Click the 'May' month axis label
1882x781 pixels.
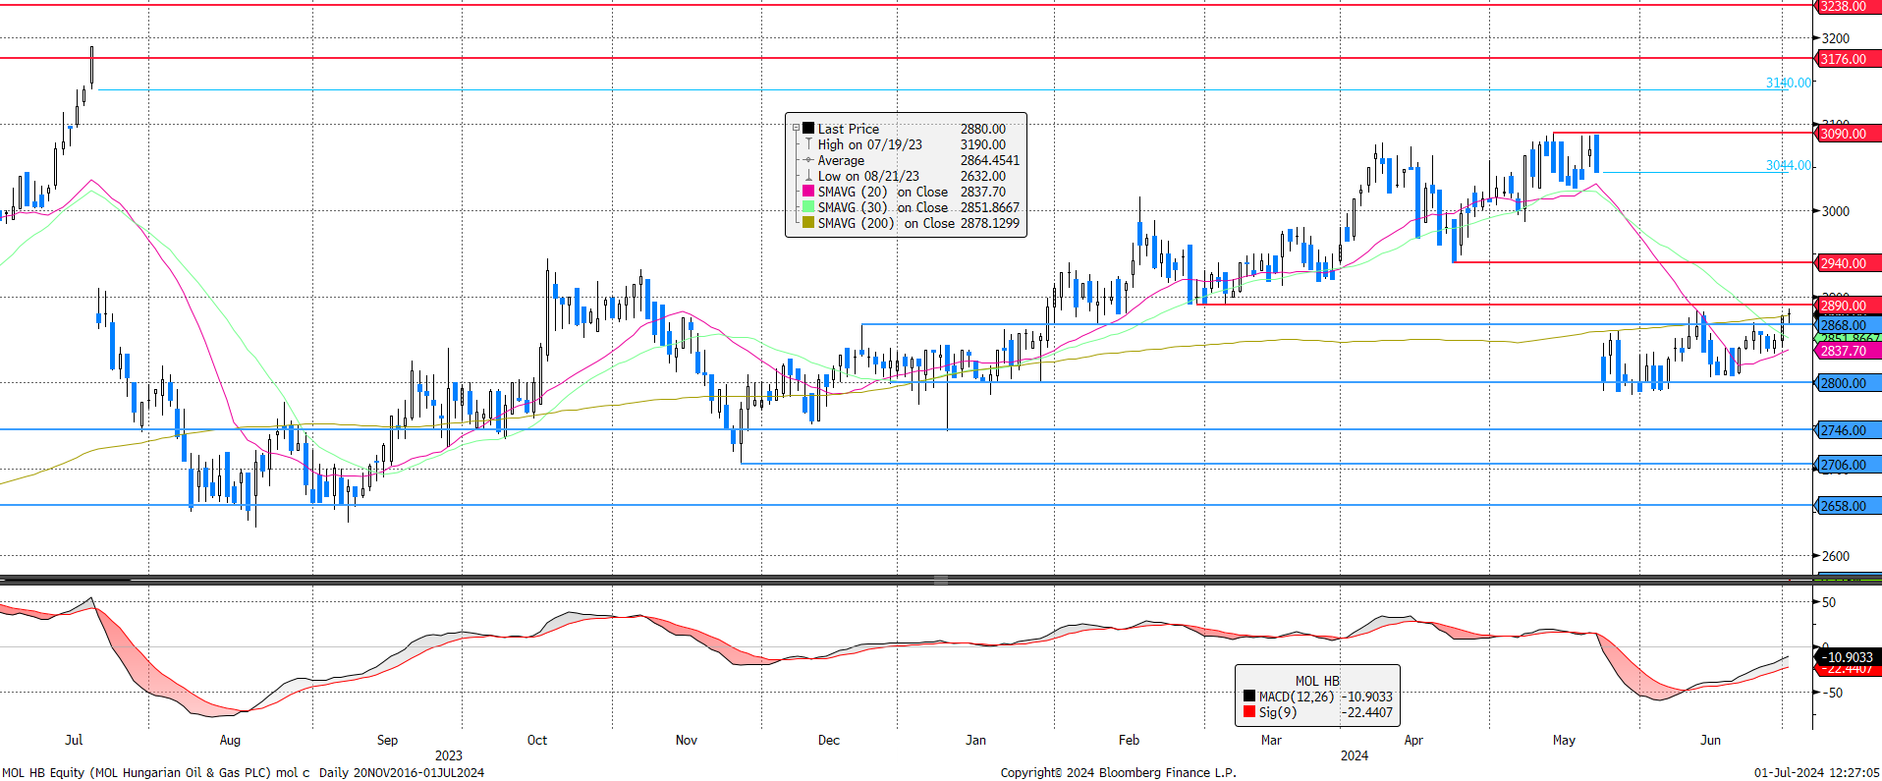[1564, 740]
